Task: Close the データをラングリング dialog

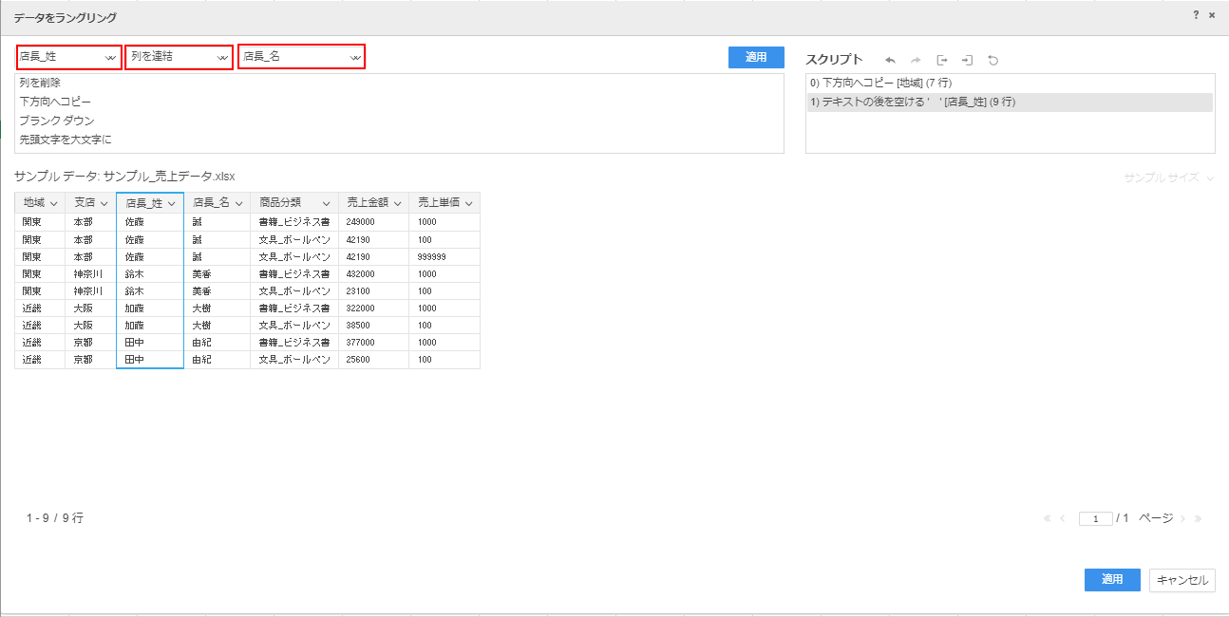Action: (x=1212, y=15)
